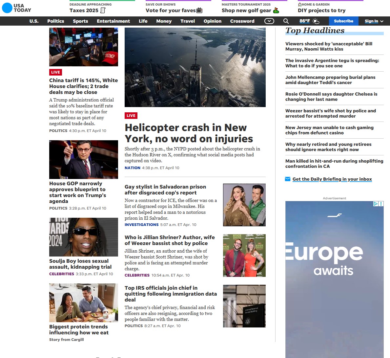Click the AdChoices icon on advertisement
This screenshot has height=358, width=390.
pos(376,204)
